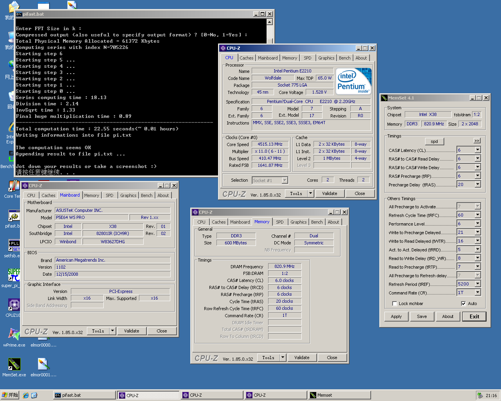The image size is (501, 401).
Task: Open Bench tab in CPU-Z CPU window
Action: (345, 58)
